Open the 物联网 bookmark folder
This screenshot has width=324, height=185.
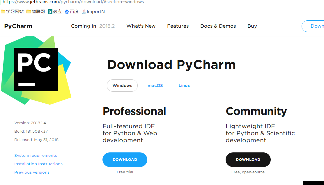click(36, 12)
